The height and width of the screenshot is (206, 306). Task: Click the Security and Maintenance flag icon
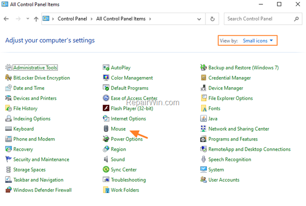click(8, 159)
